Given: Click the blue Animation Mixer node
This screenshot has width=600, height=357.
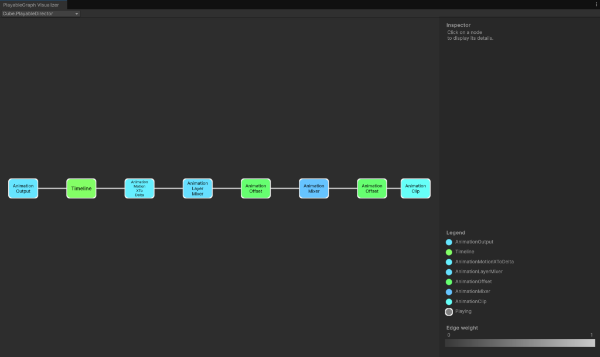Looking at the screenshot, I should pos(314,188).
